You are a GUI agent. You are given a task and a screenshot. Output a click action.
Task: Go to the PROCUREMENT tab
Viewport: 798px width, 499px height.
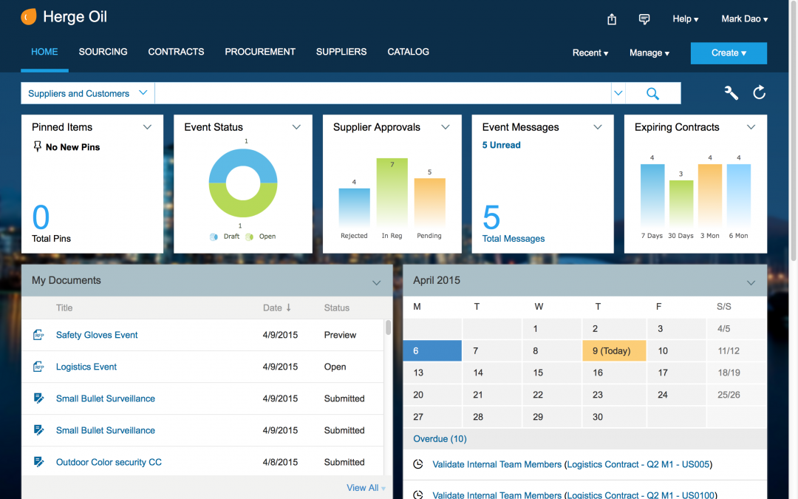coord(260,52)
